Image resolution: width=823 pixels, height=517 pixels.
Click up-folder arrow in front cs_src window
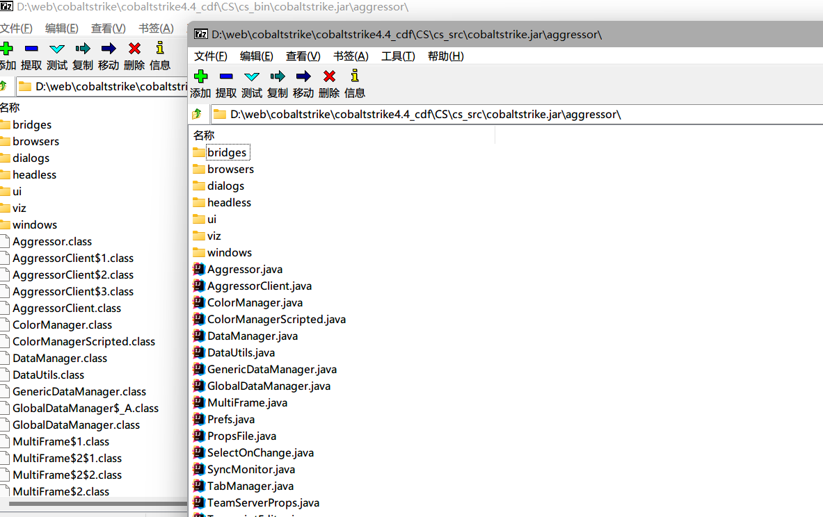click(x=197, y=114)
